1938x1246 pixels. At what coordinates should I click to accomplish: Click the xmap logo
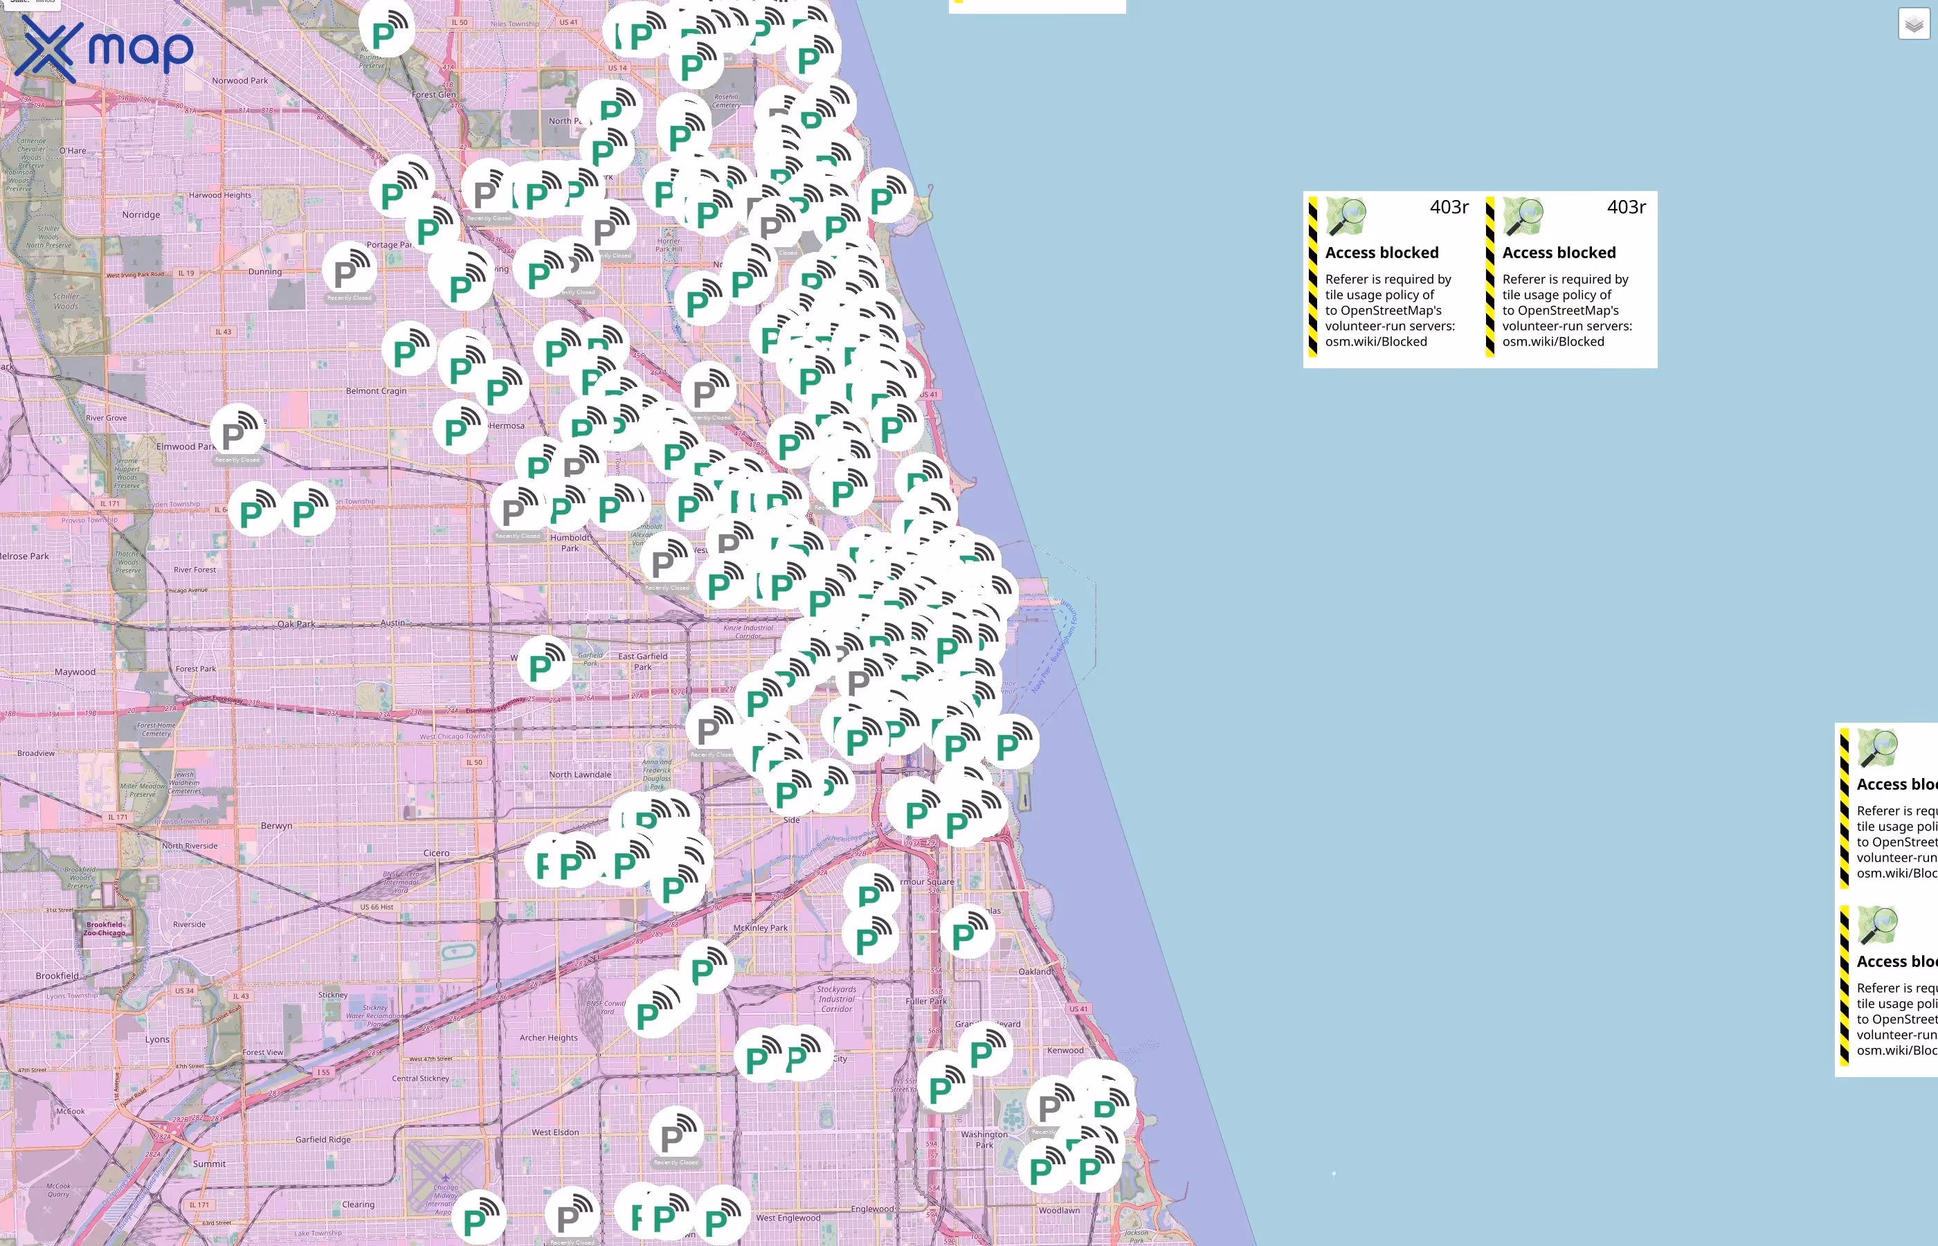104,48
